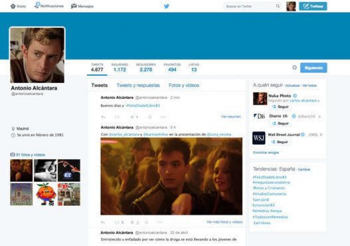
Task: Click the Madrid location pin icon
Action: (x=13, y=129)
